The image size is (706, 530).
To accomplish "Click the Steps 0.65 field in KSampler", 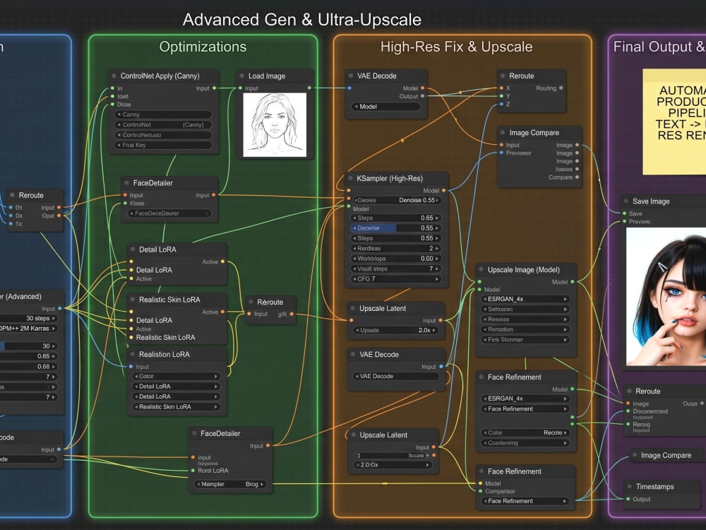I will click(396, 218).
